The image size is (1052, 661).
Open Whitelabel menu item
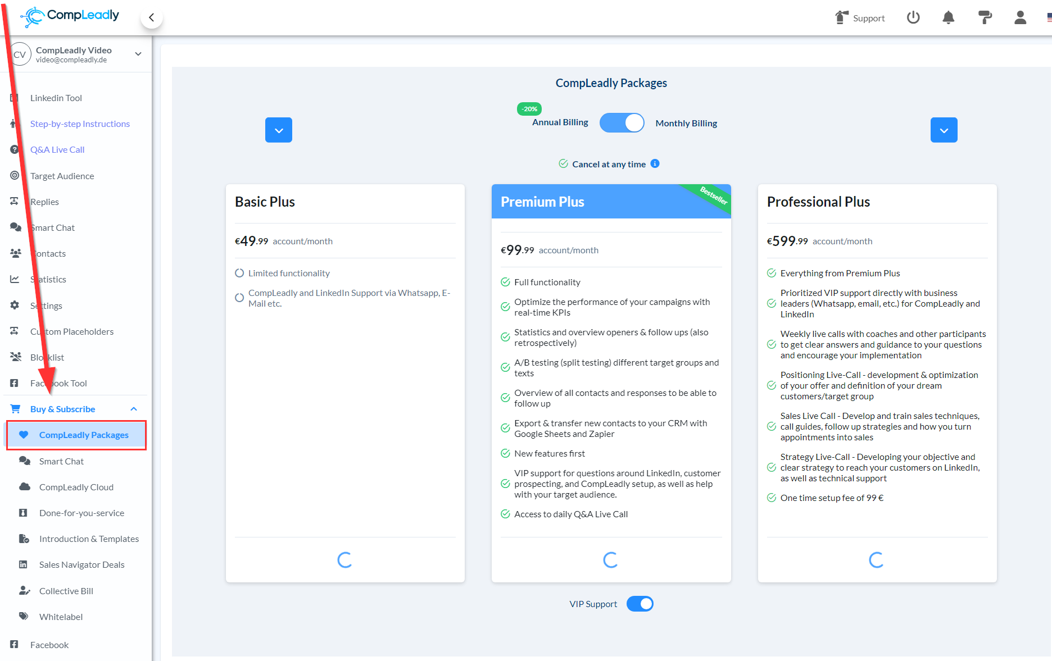61,617
